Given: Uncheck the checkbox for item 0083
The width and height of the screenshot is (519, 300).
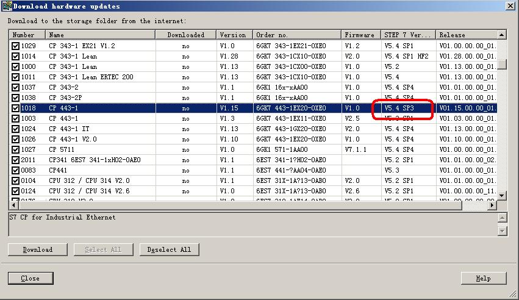Looking at the screenshot, I should (x=16, y=170).
